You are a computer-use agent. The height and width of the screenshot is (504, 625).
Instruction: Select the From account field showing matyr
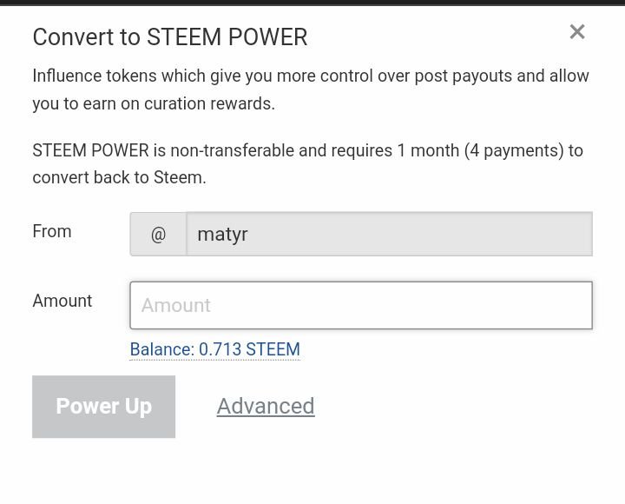[389, 235]
